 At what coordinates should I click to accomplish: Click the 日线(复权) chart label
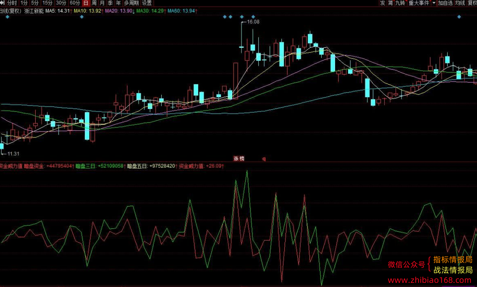(x=10, y=11)
